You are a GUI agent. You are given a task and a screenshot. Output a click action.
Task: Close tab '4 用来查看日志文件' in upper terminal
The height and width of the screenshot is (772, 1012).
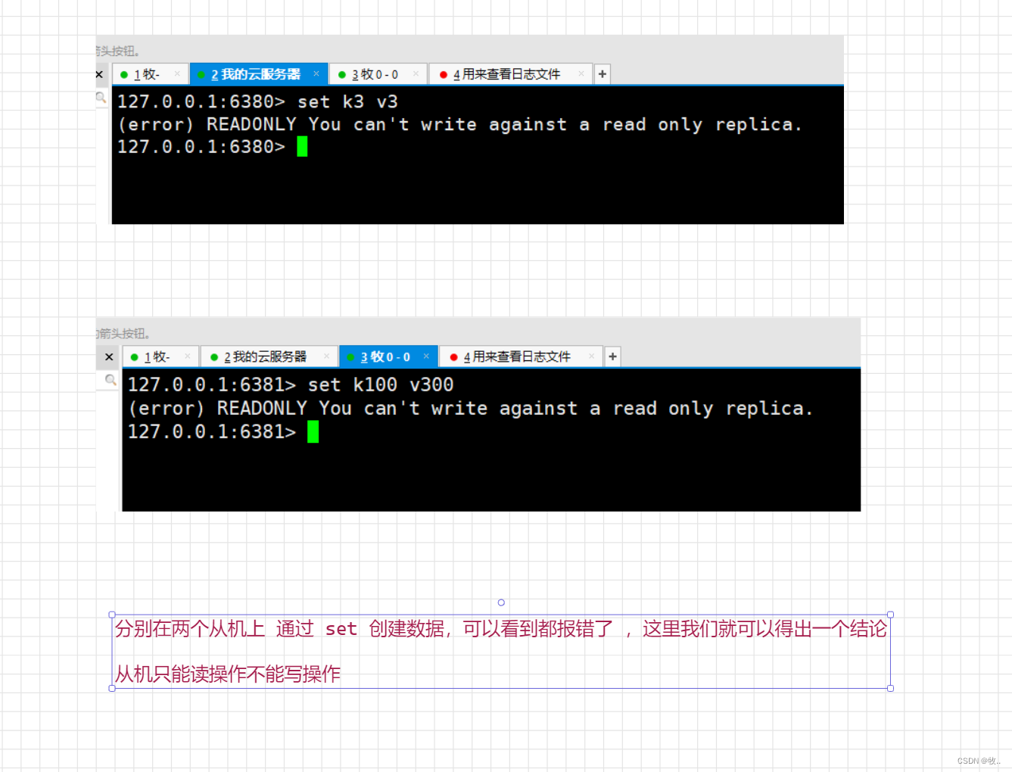click(x=581, y=73)
